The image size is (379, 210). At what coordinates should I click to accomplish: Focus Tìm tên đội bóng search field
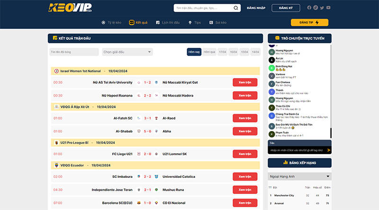point(74,52)
